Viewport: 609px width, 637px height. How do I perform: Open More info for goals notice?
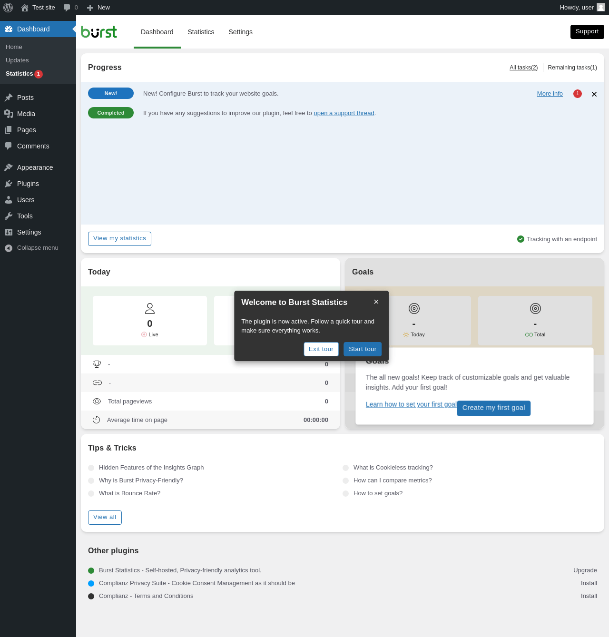(x=550, y=94)
